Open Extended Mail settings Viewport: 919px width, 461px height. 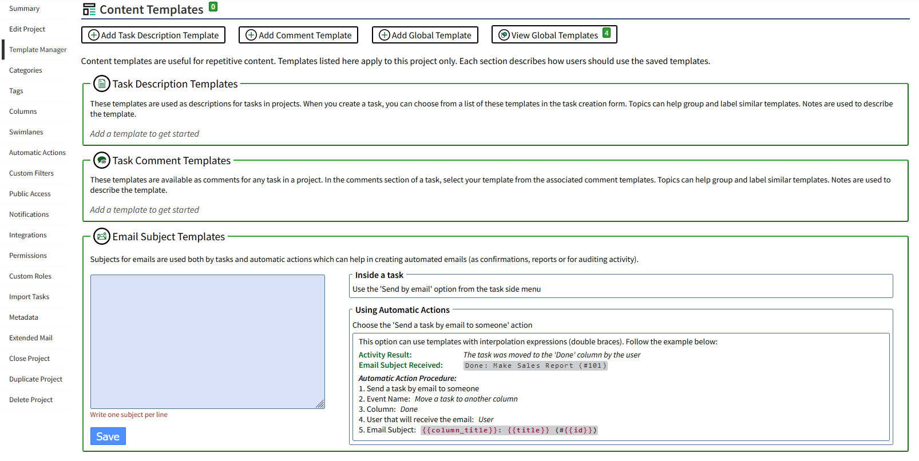click(x=31, y=338)
